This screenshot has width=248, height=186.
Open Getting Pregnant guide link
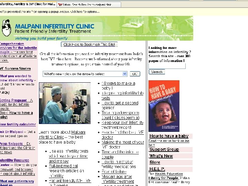[x=16, y=104]
